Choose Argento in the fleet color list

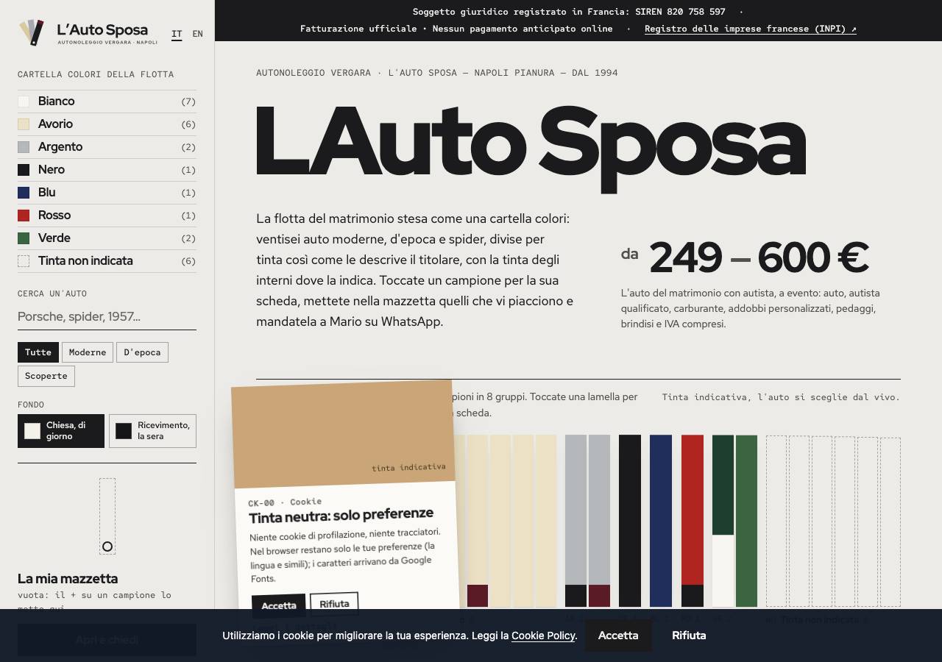(x=107, y=147)
